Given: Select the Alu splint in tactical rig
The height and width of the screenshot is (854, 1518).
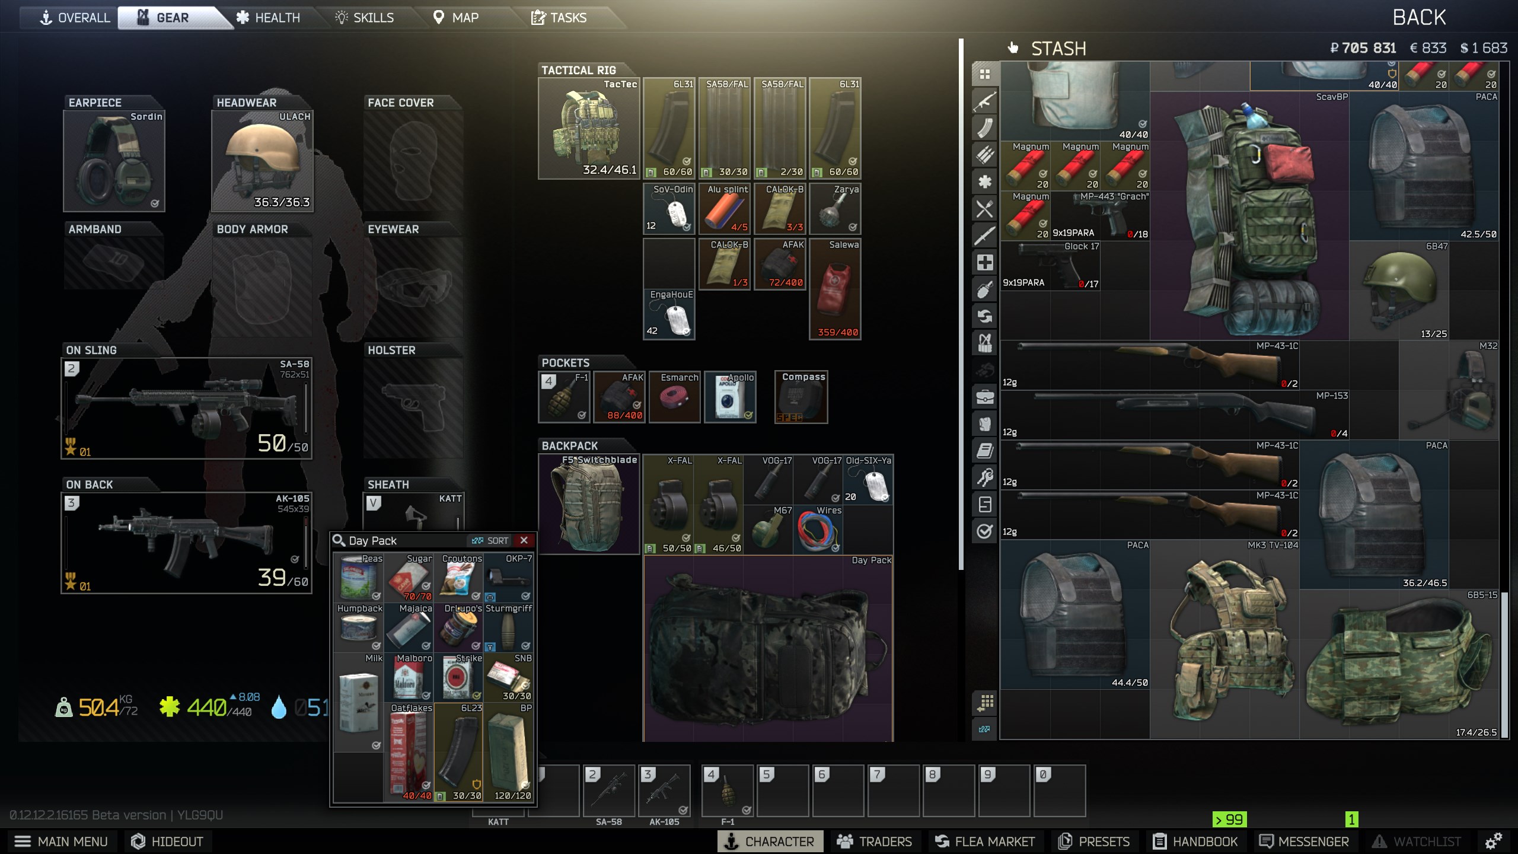Looking at the screenshot, I should 724,209.
